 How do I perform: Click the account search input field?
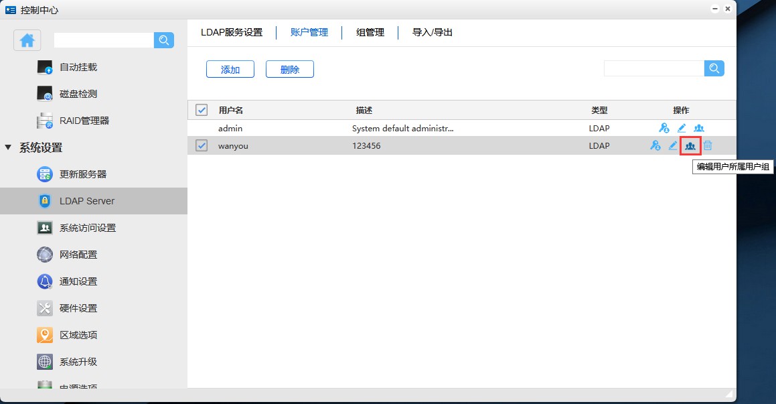653,68
